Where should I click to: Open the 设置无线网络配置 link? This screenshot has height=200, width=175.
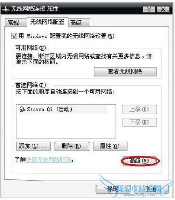click(x=49, y=160)
